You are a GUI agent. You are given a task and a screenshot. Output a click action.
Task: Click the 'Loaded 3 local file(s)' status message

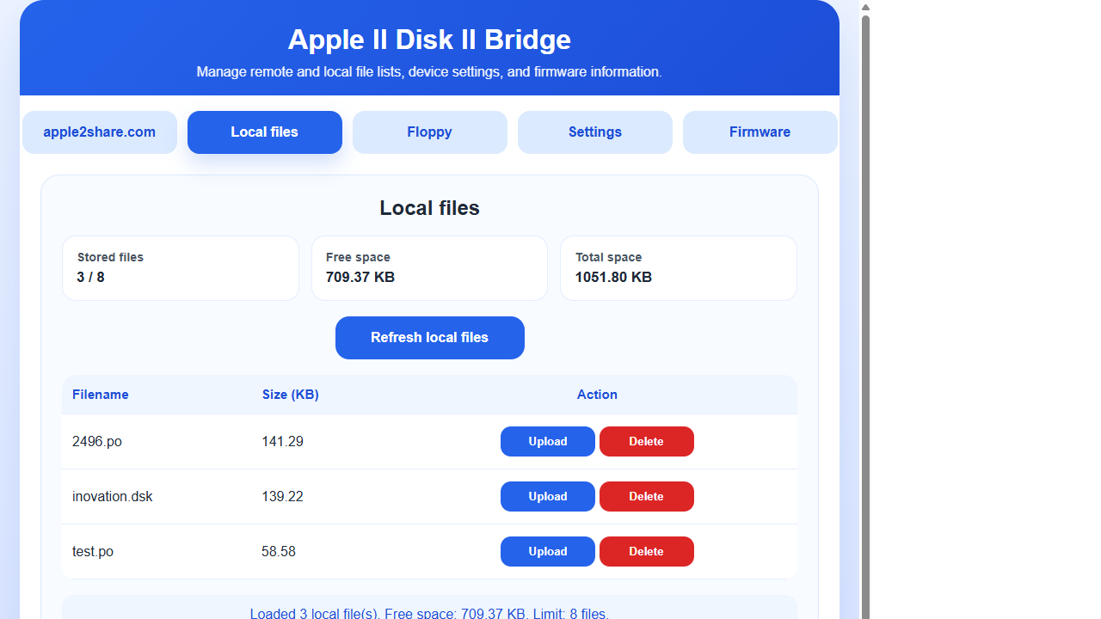coord(429,613)
